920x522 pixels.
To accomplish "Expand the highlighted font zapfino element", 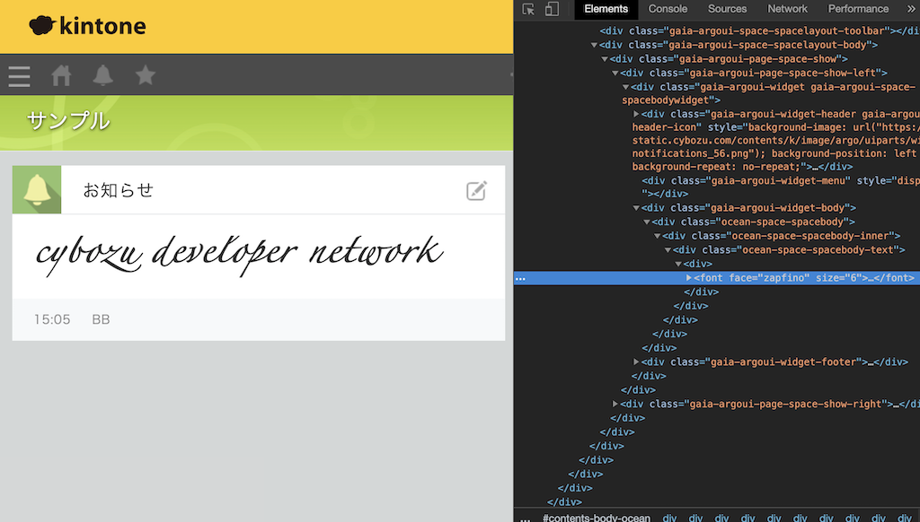I will [x=688, y=277].
